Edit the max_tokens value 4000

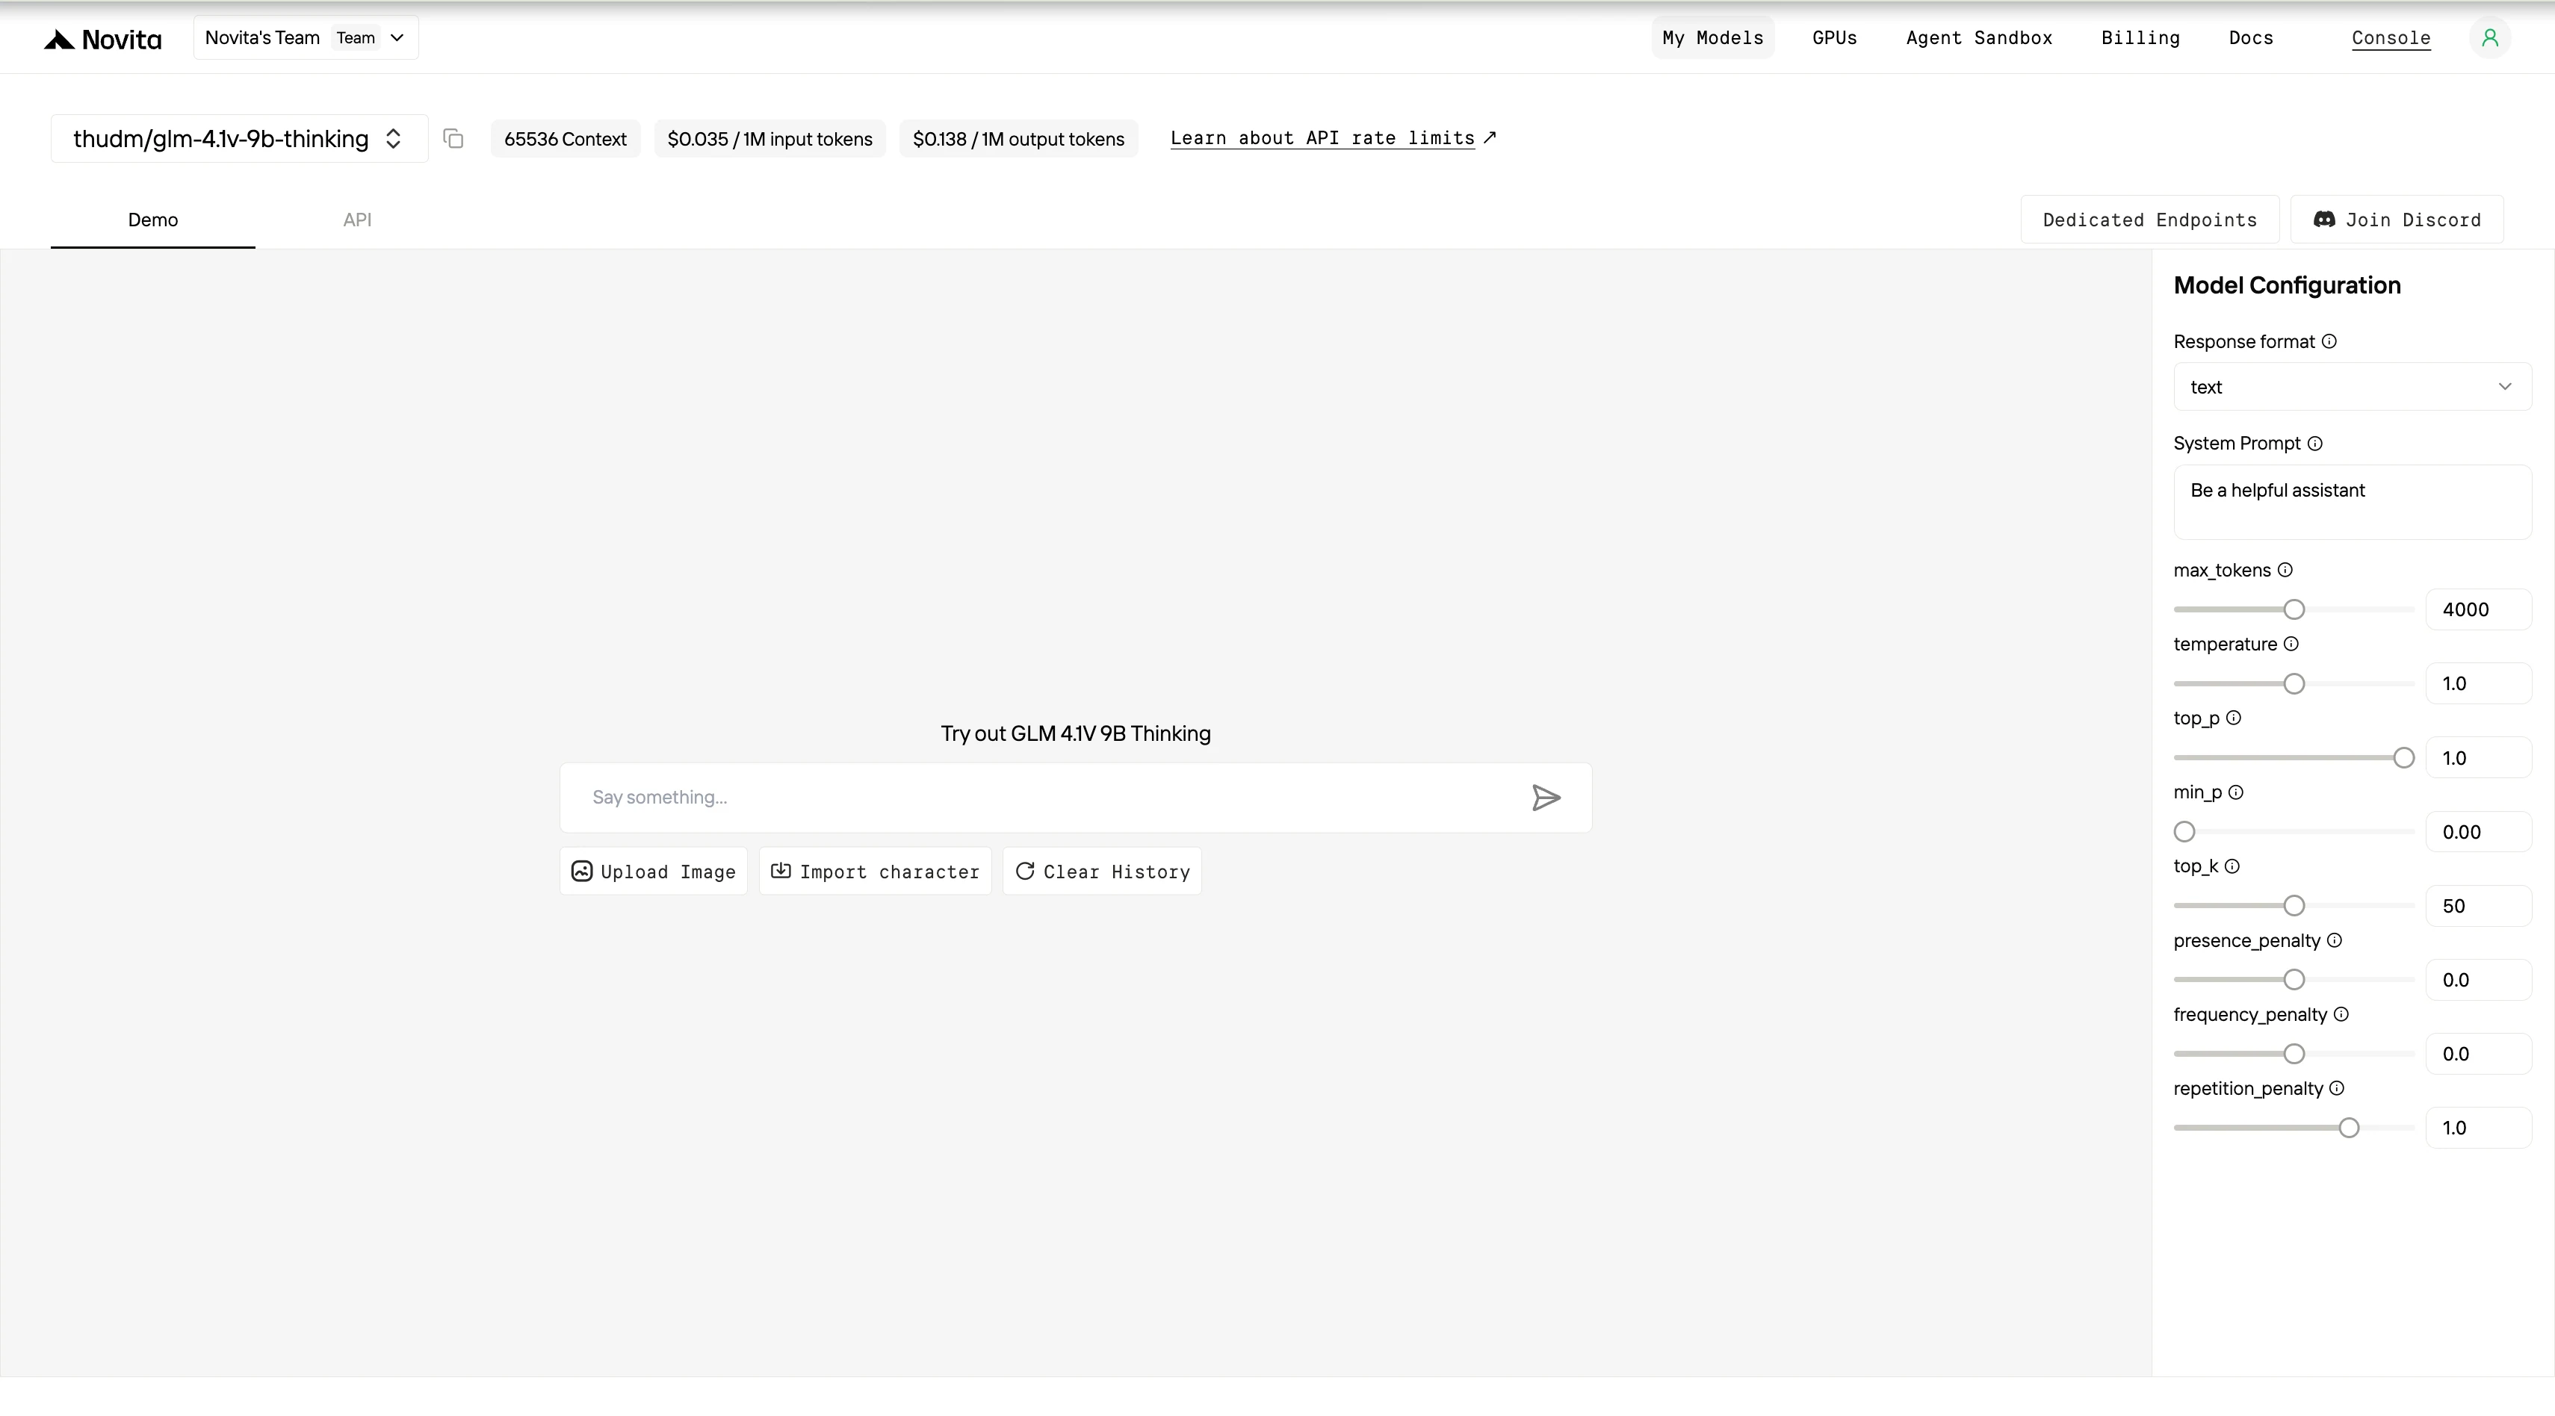2477,610
